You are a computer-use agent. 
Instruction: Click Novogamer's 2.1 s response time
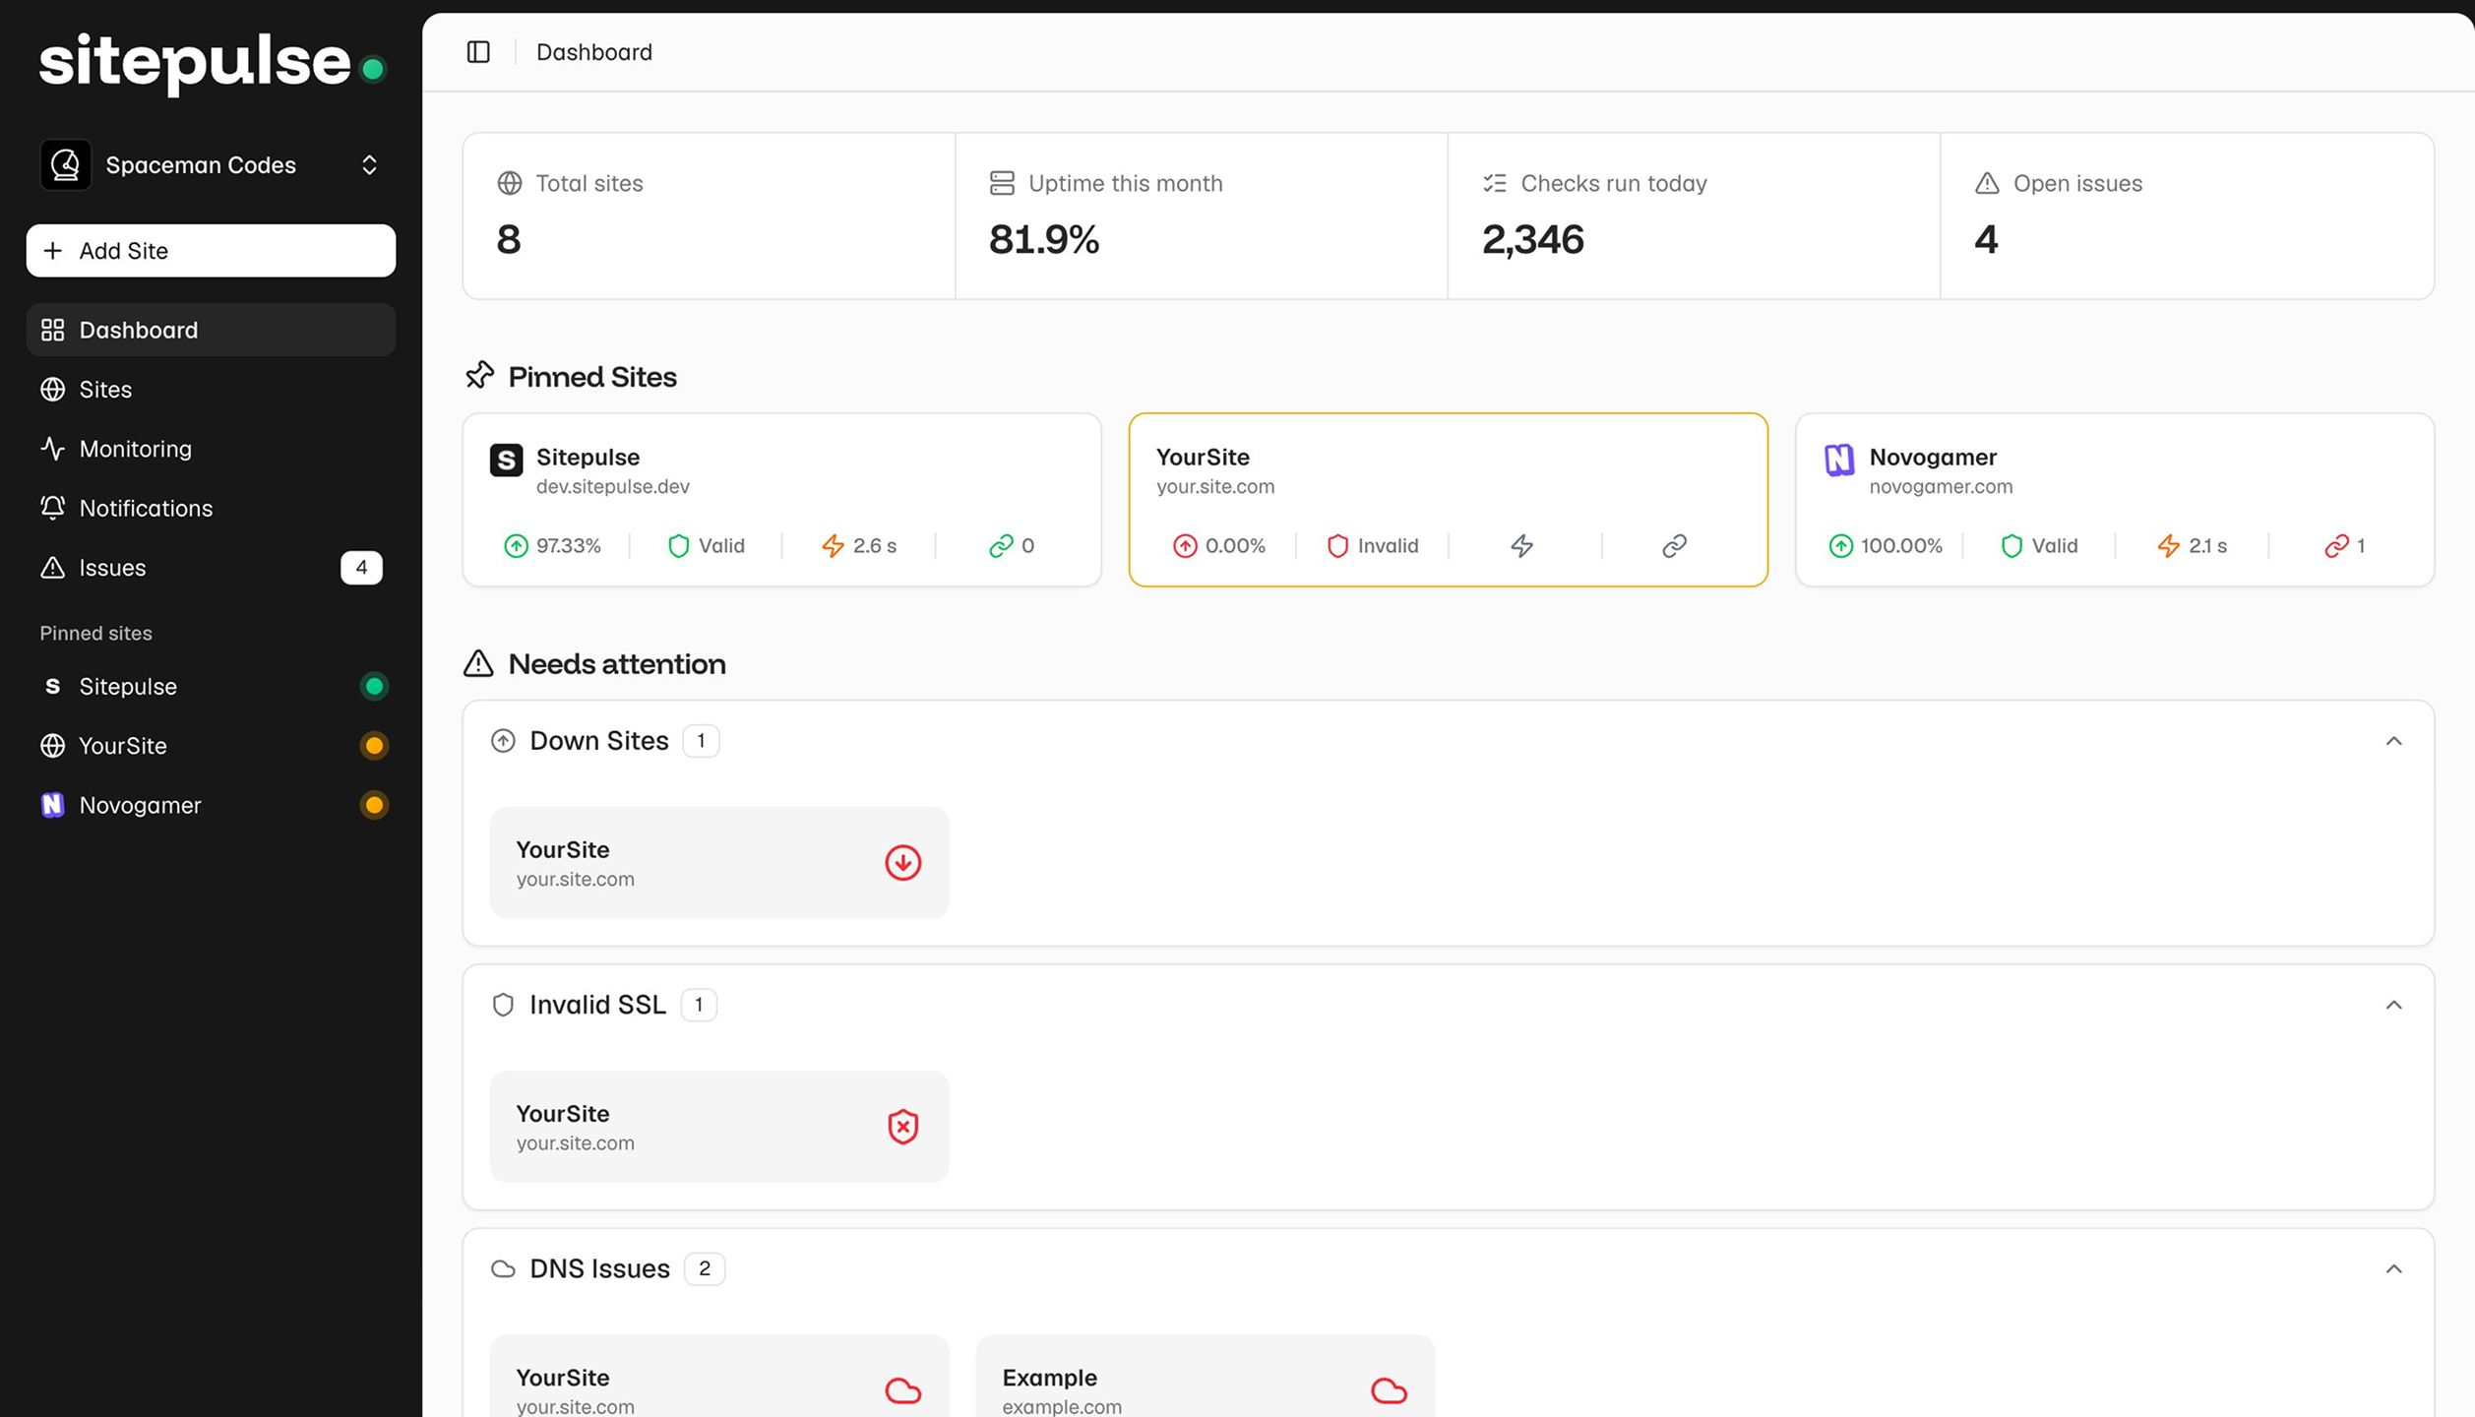click(2192, 546)
